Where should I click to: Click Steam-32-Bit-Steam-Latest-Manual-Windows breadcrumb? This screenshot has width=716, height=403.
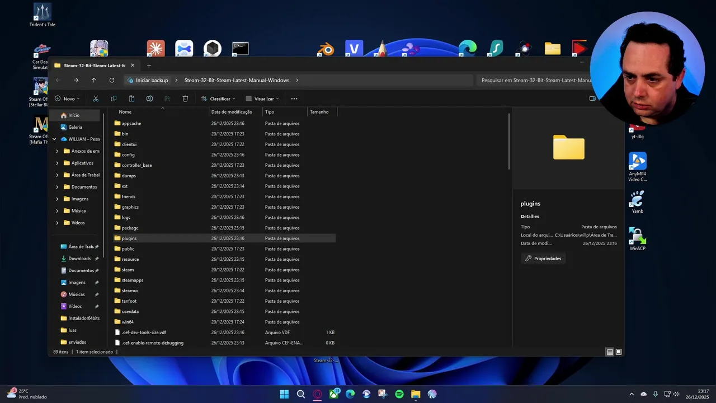237,80
